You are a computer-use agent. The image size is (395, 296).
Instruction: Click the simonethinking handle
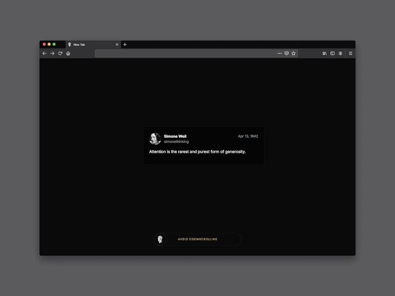[x=176, y=141]
